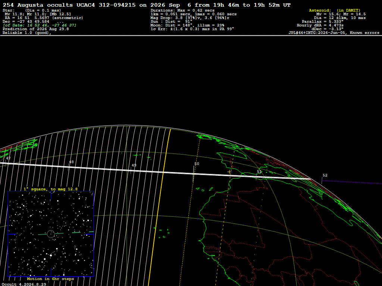Click the Occult 4.2026.8.29 version label
This screenshot has width=382, height=286.
pyautogui.click(x=24, y=284)
